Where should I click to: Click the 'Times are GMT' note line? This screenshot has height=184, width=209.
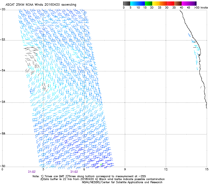(89, 176)
